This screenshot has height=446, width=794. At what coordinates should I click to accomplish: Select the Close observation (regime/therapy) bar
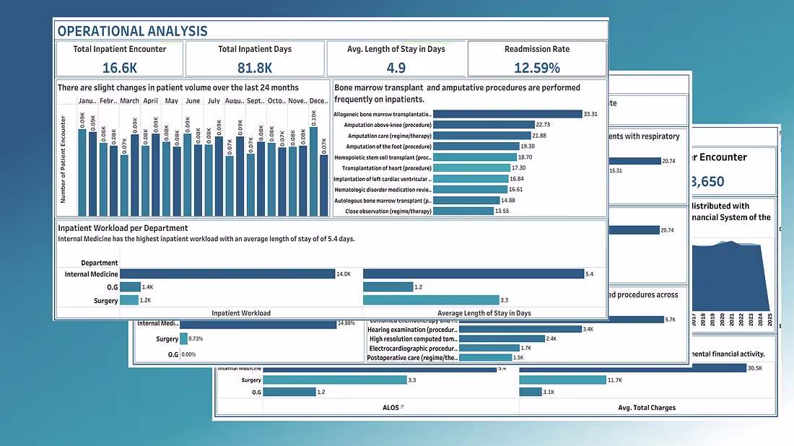pos(463,211)
